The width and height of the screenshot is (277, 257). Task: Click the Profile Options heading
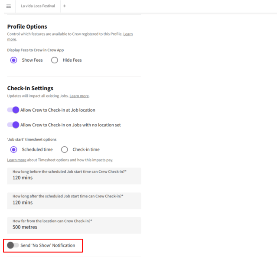point(27,26)
